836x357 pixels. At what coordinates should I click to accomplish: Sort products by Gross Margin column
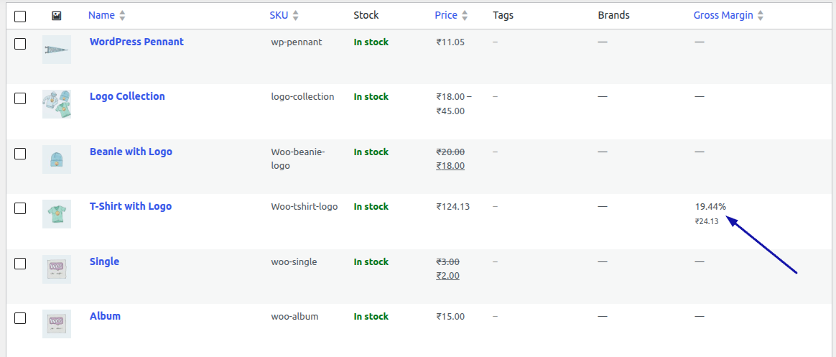pos(723,16)
